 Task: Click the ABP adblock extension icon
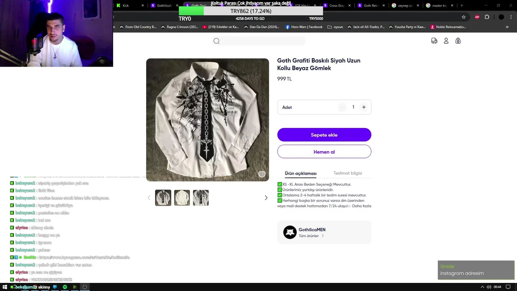[477, 17]
